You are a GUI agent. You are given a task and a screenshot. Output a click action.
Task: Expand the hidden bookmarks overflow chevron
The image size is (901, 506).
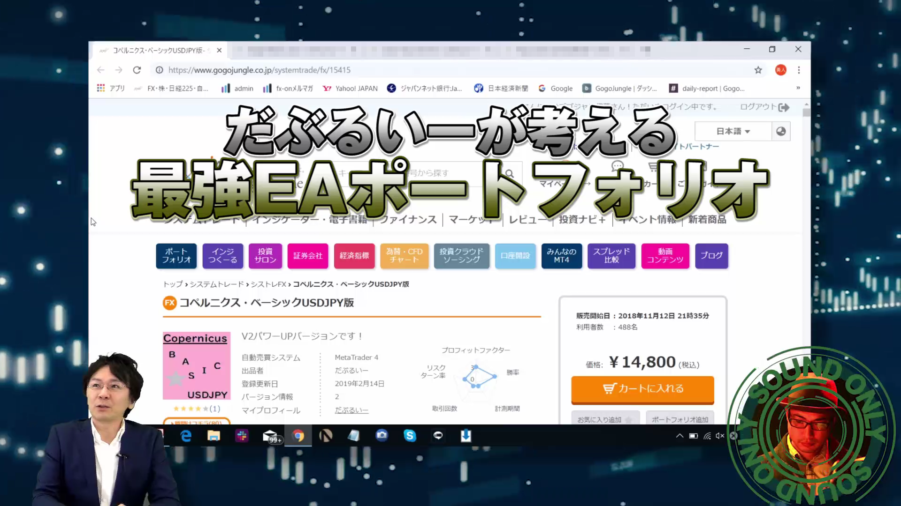(x=798, y=88)
